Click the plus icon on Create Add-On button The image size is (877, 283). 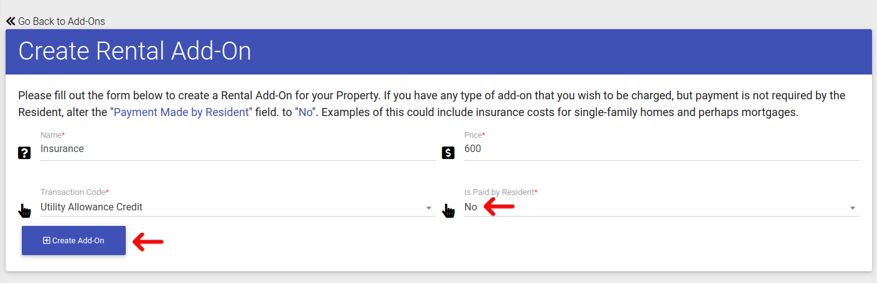tap(47, 241)
